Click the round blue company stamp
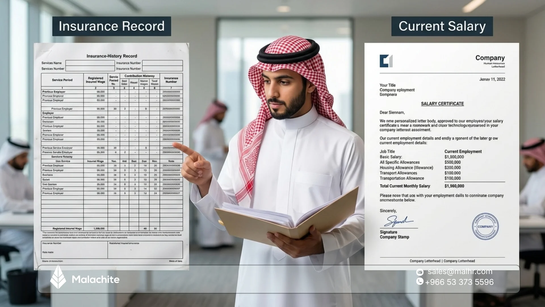Viewport: 545px width, 307px height. pyautogui.click(x=485, y=227)
